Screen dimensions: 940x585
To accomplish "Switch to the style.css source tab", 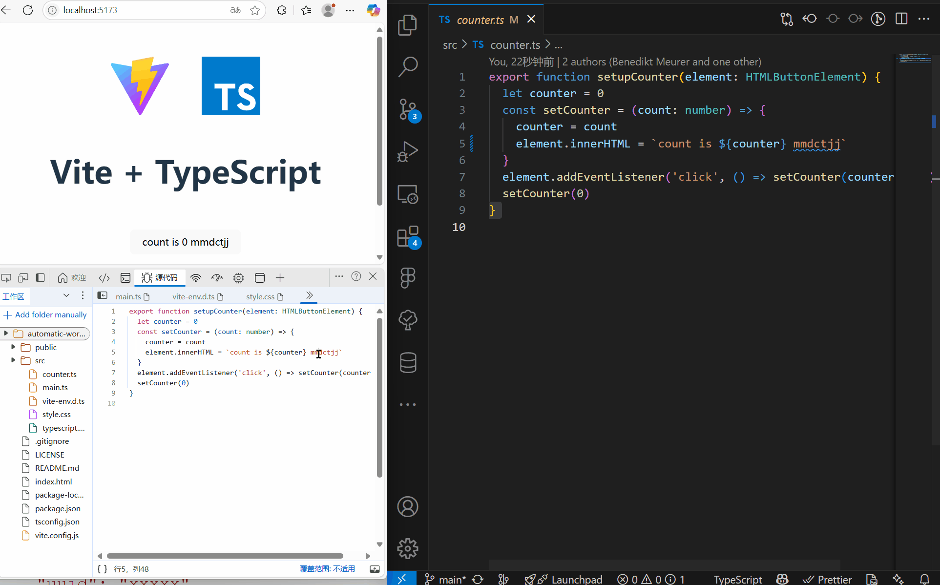I will coord(265,297).
